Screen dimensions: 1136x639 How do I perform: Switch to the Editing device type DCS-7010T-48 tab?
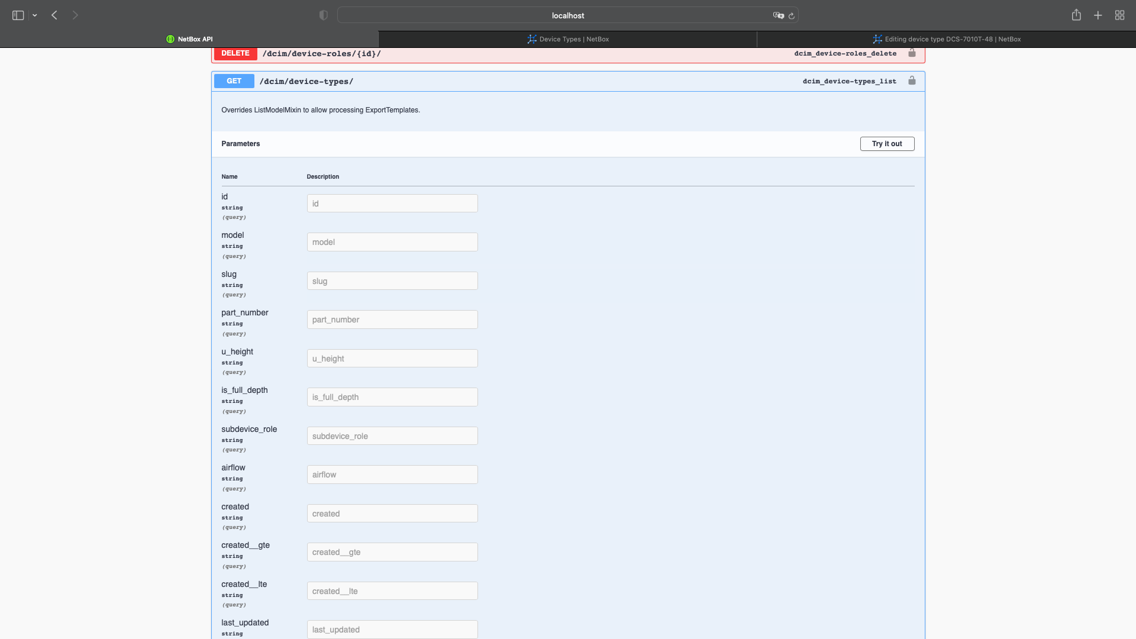(x=947, y=39)
